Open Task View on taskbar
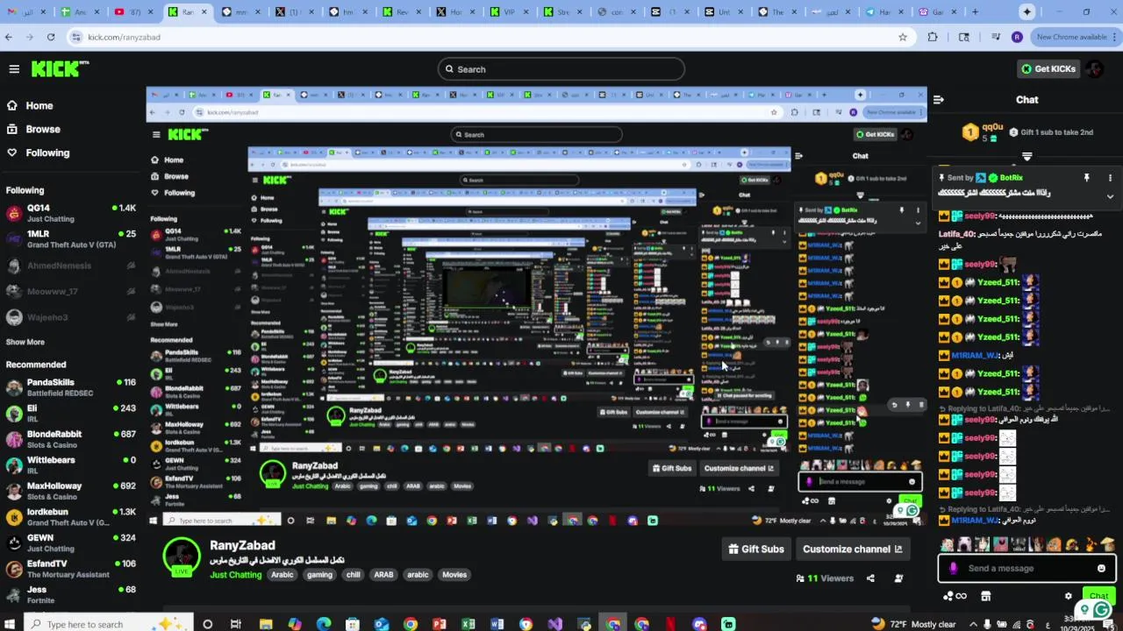1123x631 pixels. pyautogui.click(x=236, y=624)
